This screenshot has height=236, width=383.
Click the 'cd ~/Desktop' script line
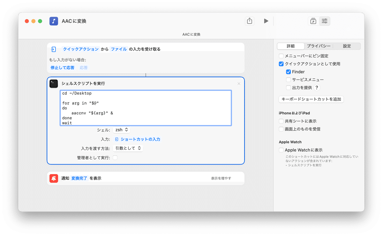pos(77,93)
